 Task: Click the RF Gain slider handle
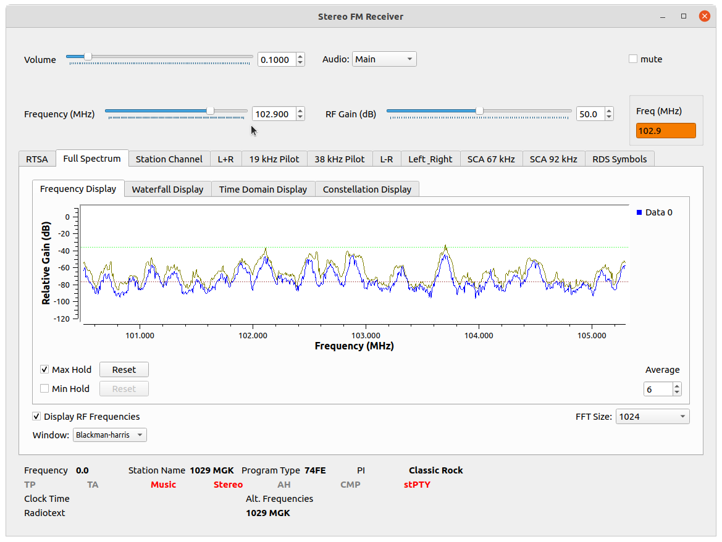pos(479,110)
